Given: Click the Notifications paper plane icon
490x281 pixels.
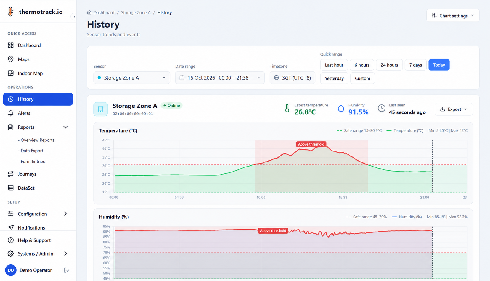Looking at the screenshot, I should (x=11, y=227).
